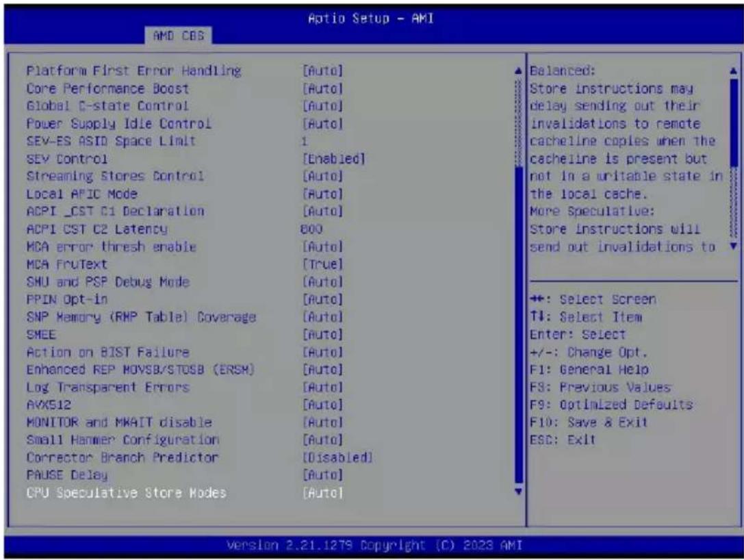The height and width of the screenshot is (560, 744).
Task: Click the help panel scrollbar thumb
Action: coord(734,123)
